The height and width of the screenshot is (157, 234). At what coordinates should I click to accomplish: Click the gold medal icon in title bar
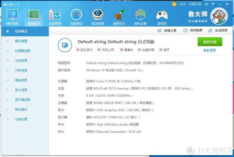click(x=174, y=4)
